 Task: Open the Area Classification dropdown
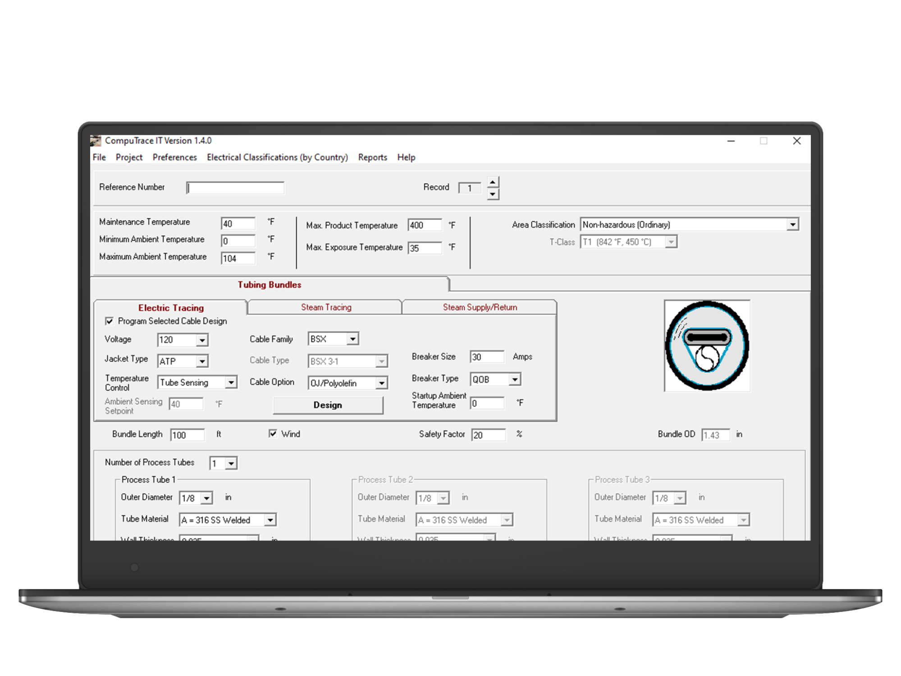click(792, 224)
